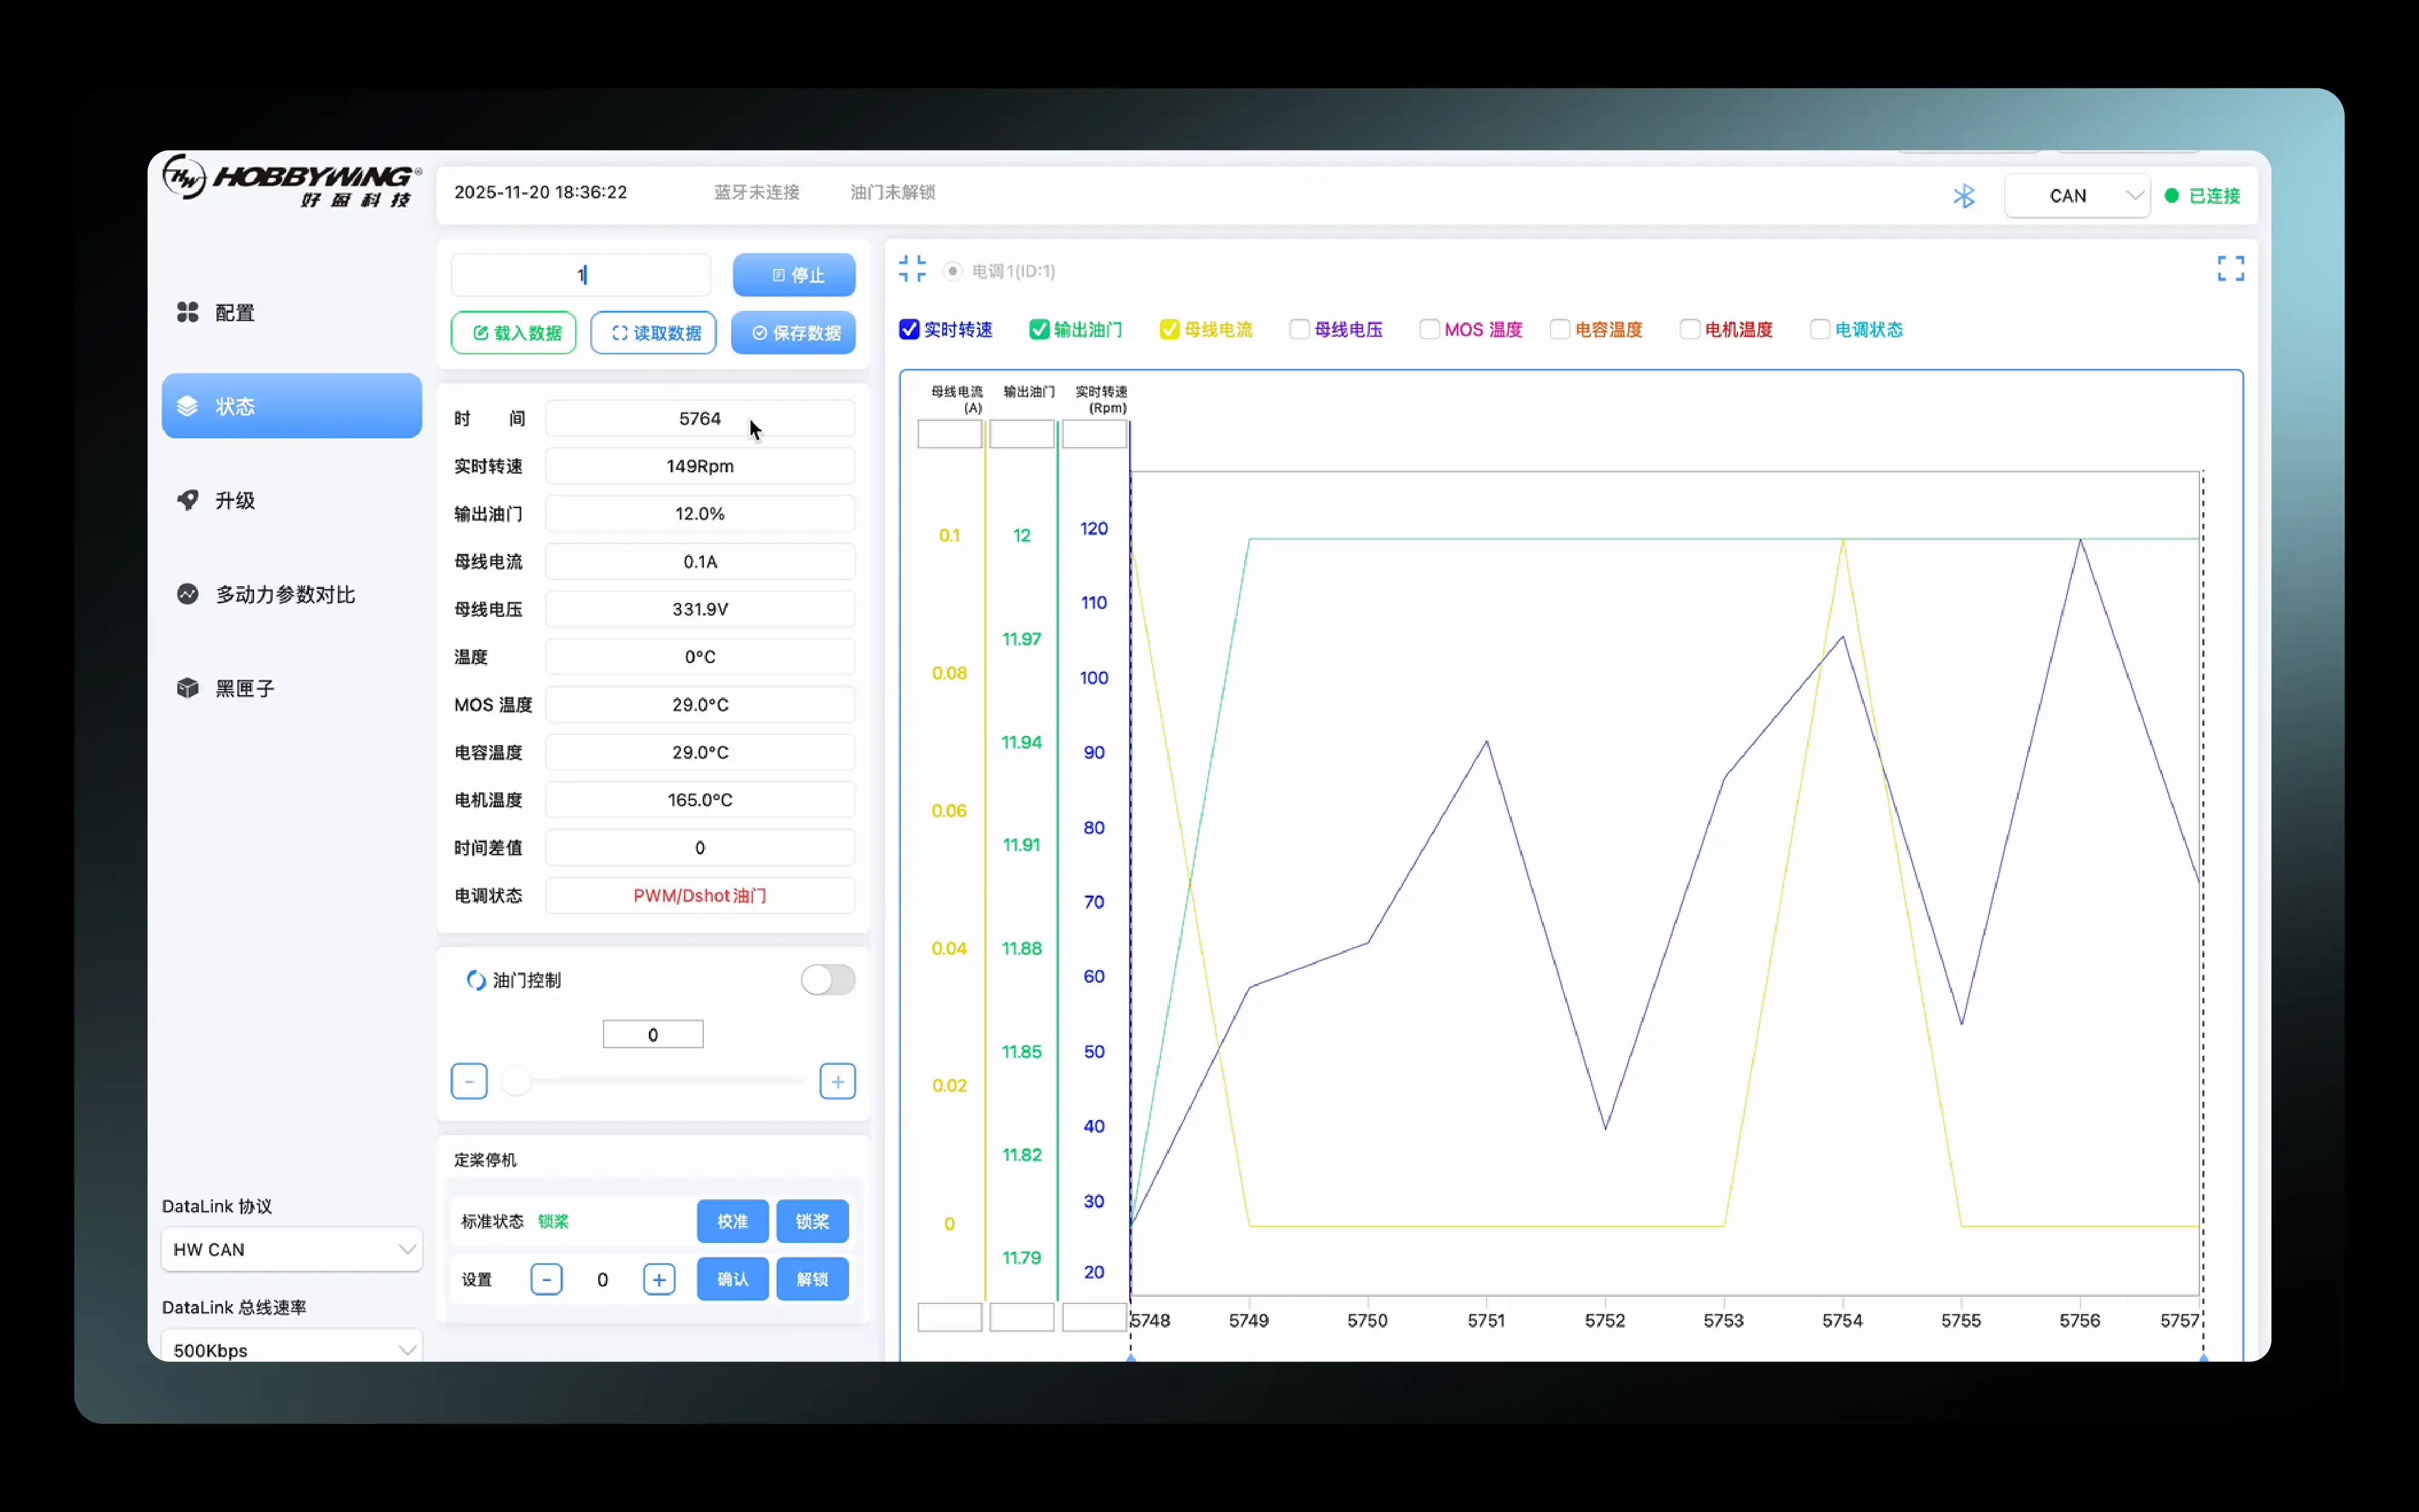Click the fullscreen icon on chart panel
The width and height of the screenshot is (2419, 1512).
point(2230,268)
